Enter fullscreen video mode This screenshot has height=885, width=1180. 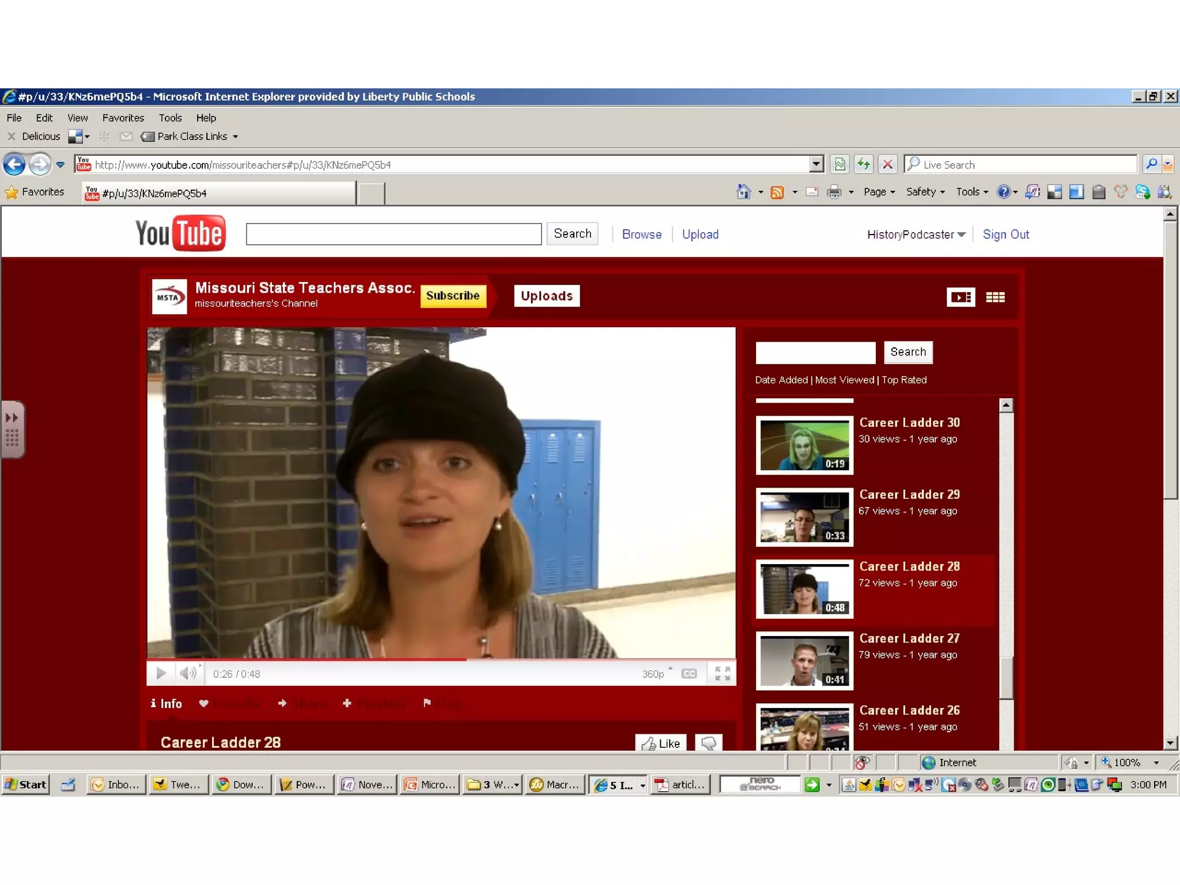(723, 673)
